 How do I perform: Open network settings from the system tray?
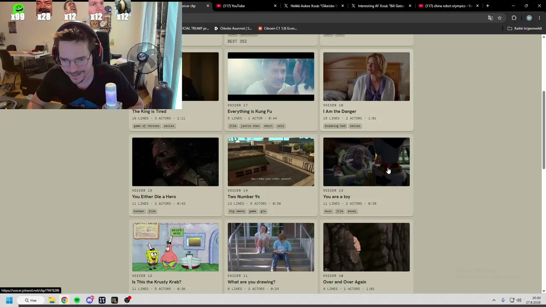[512, 300]
